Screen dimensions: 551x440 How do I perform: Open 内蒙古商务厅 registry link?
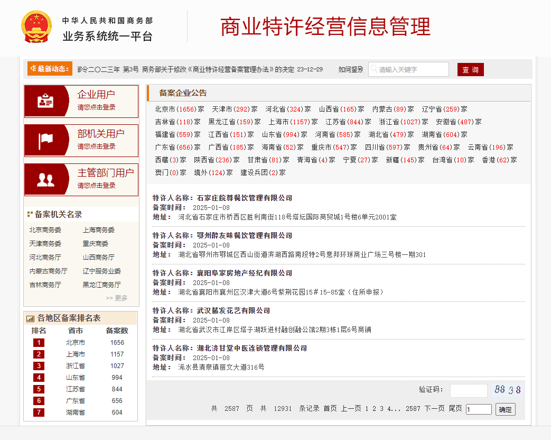click(49, 271)
